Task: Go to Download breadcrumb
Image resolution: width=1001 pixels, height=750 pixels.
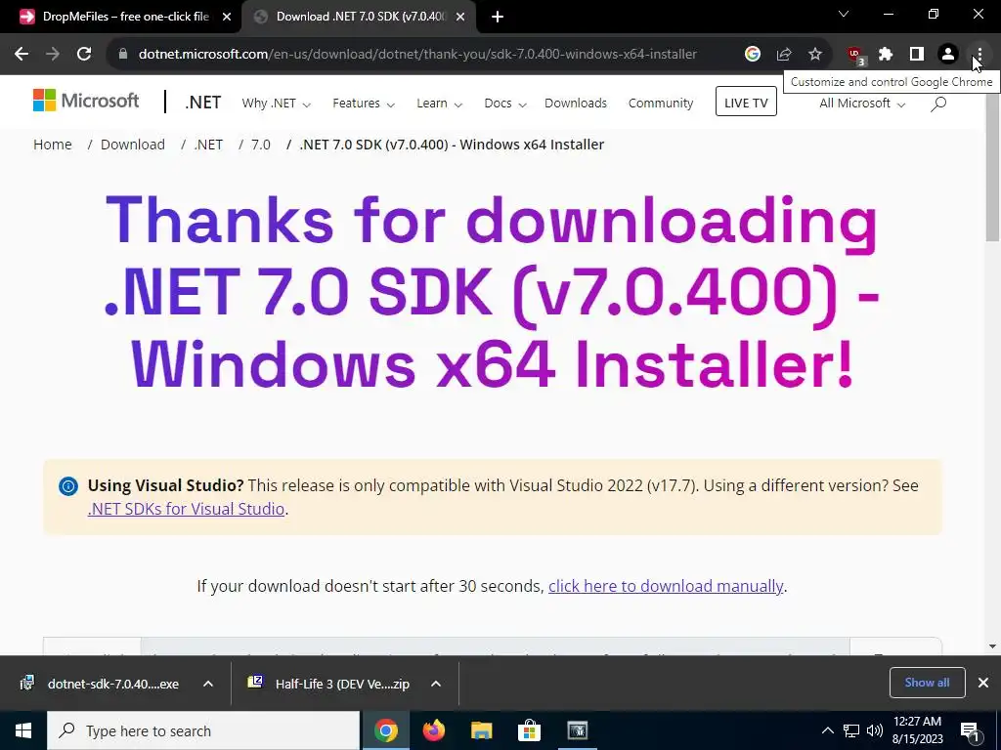Action: tap(133, 145)
